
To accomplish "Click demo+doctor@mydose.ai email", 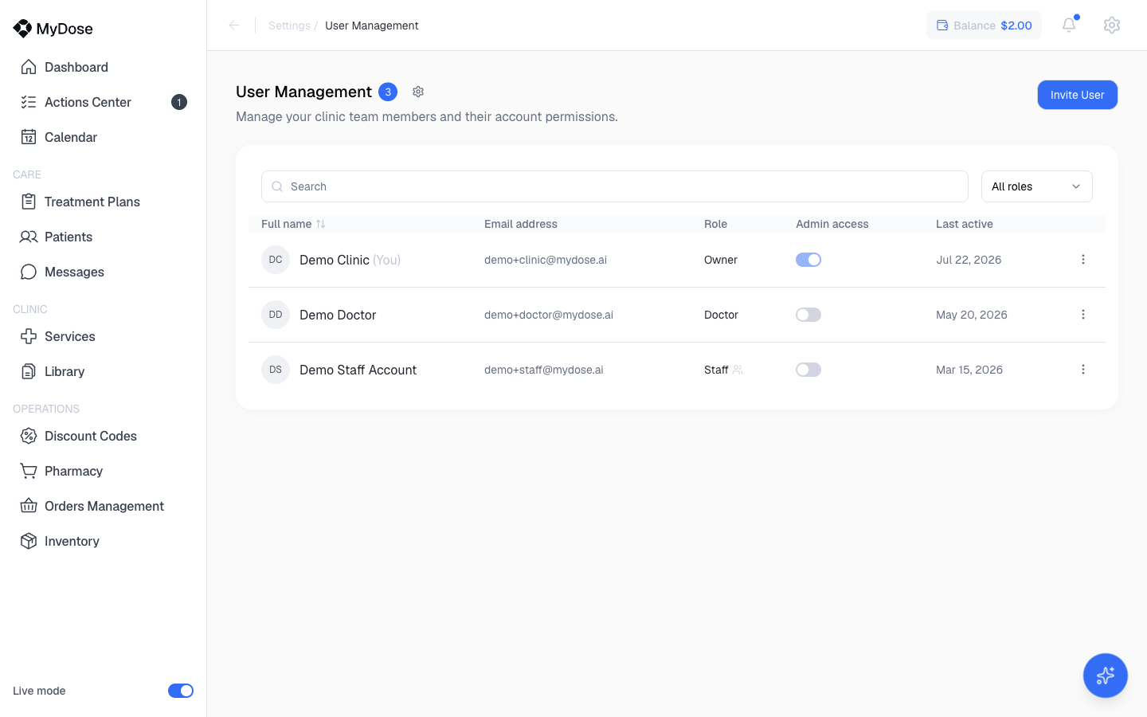I will tap(549, 315).
